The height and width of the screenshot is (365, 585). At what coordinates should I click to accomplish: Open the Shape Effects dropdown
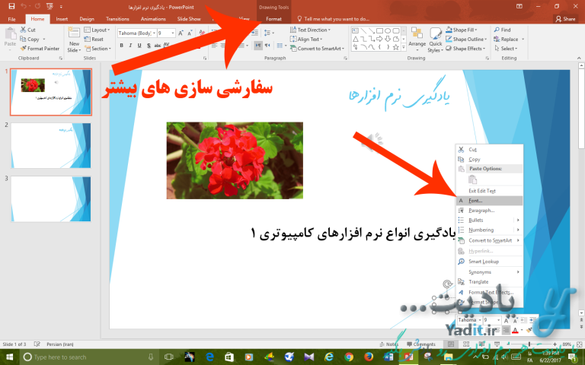coord(465,49)
